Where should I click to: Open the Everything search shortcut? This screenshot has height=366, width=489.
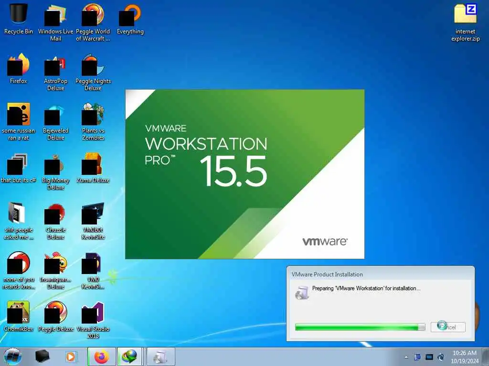tap(130, 19)
